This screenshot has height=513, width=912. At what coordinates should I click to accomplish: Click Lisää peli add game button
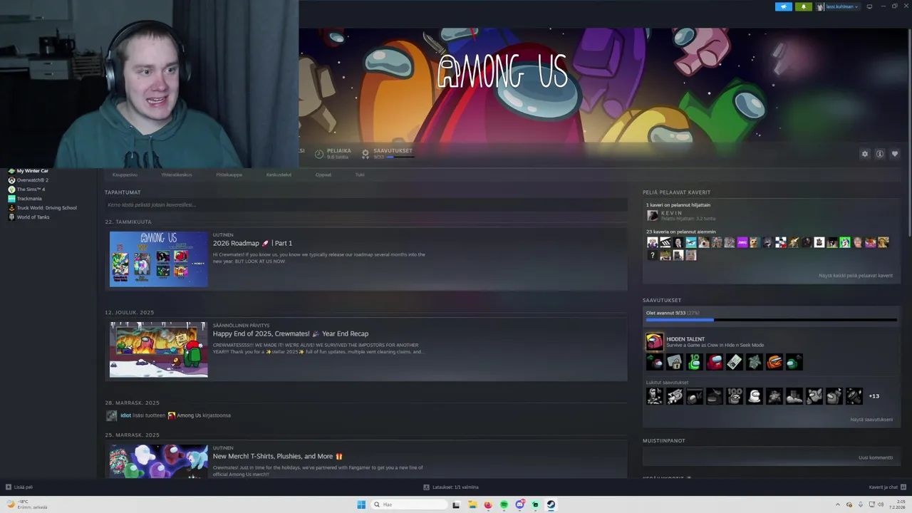click(19, 487)
